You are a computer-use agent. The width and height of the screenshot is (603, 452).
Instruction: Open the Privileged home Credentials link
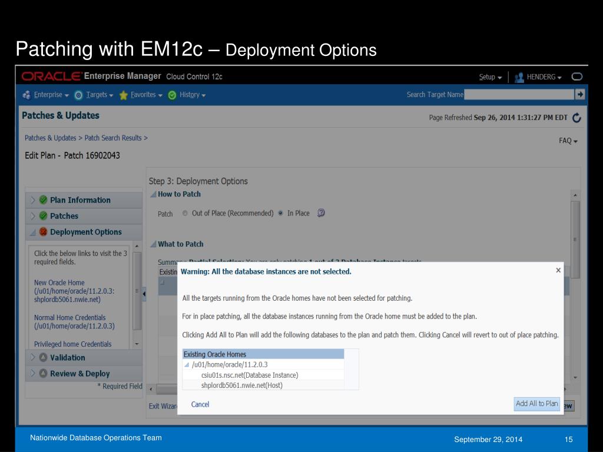[72, 344]
